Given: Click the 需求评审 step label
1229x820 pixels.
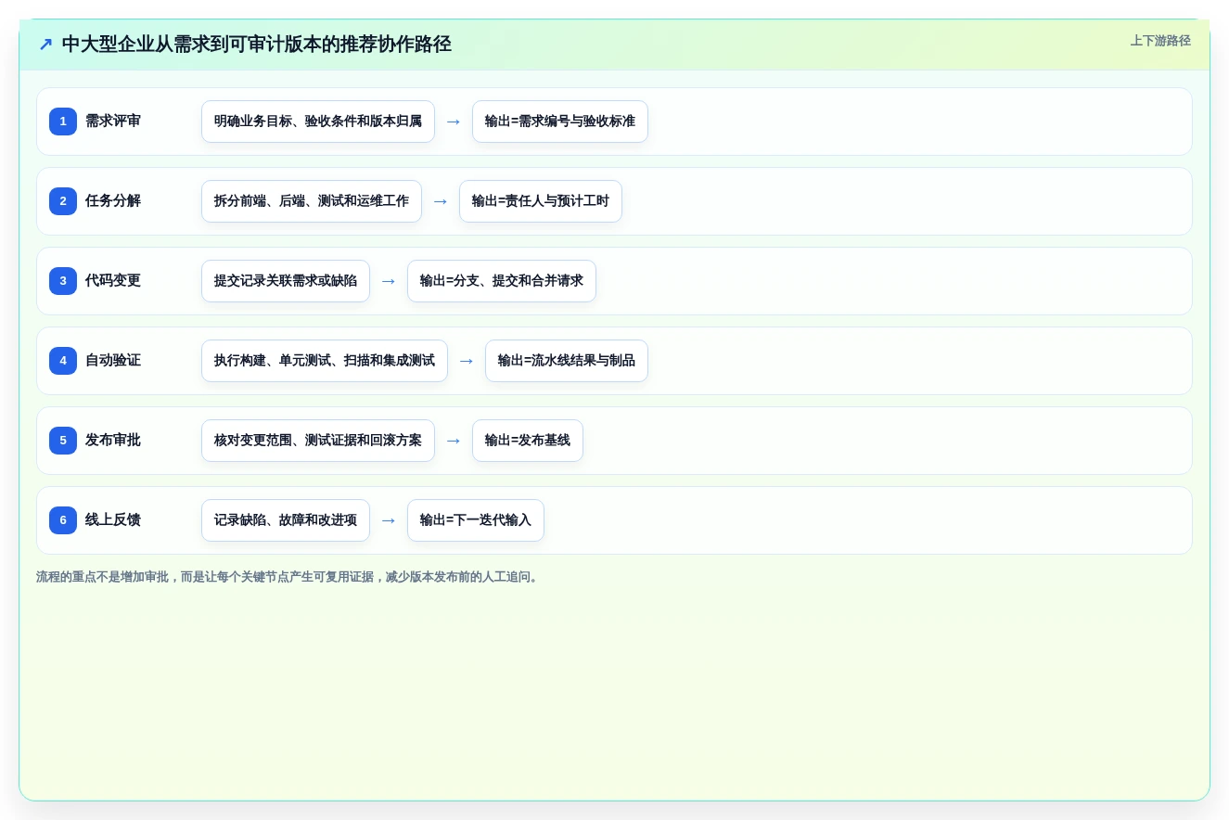Looking at the screenshot, I should tap(113, 122).
